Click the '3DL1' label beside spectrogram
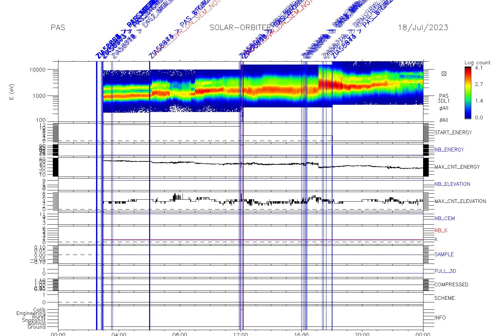 444,101
